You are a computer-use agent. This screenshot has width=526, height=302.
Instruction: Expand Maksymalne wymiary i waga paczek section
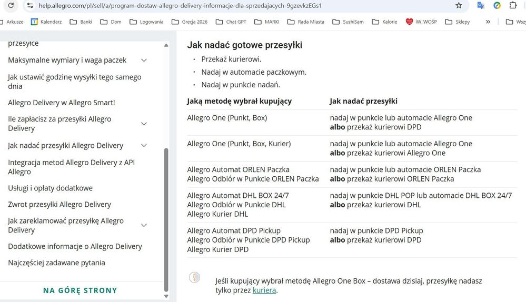point(144,61)
